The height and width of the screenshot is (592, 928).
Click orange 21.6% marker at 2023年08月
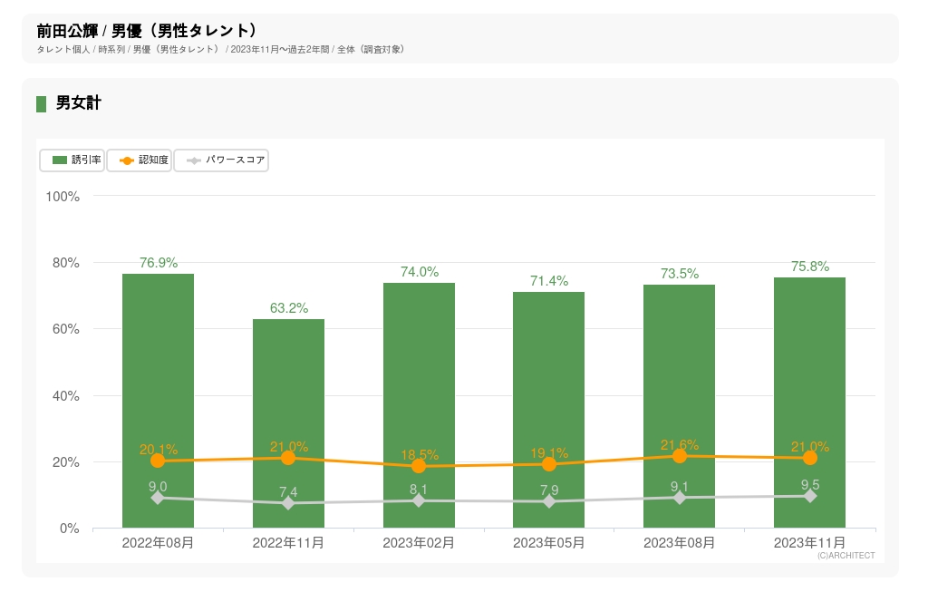click(x=680, y=456)
